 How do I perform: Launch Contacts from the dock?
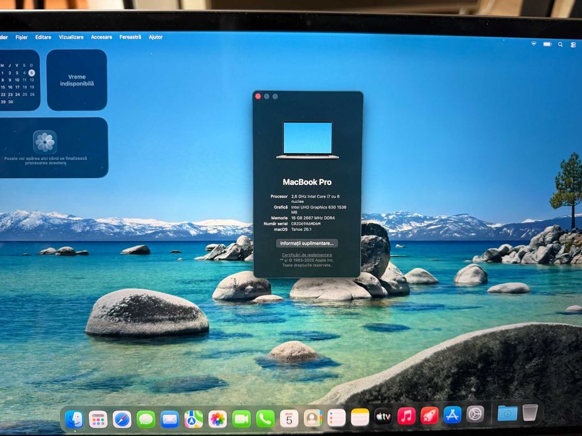click(x=313, y=418)
